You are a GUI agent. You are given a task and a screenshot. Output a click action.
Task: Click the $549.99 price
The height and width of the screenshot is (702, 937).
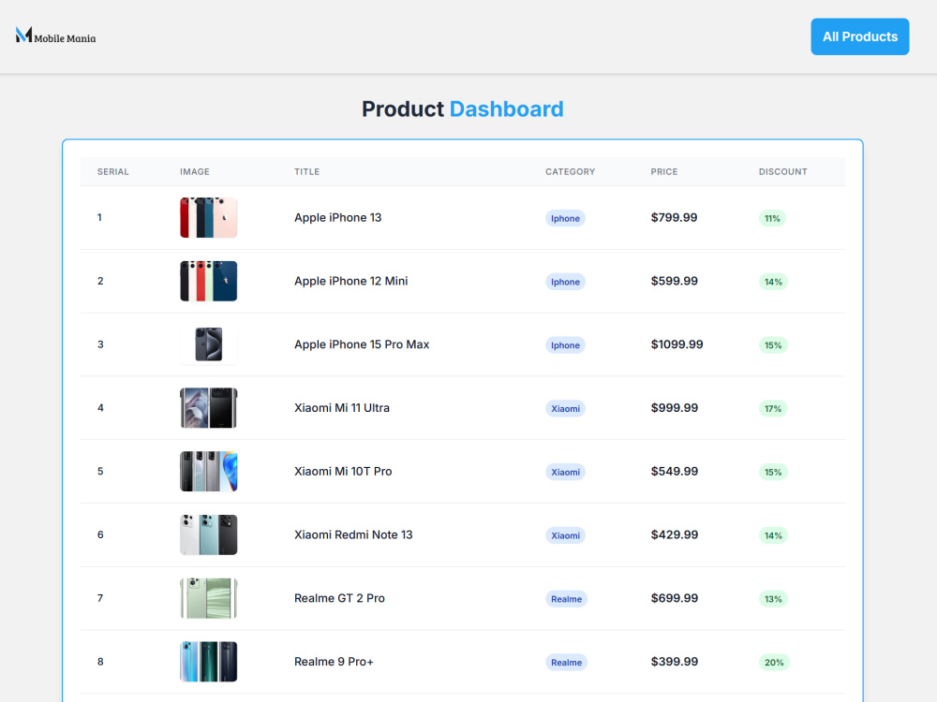click(x=674, y=472)
